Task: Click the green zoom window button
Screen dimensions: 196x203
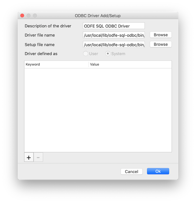Action: click(x=35, y=16)
